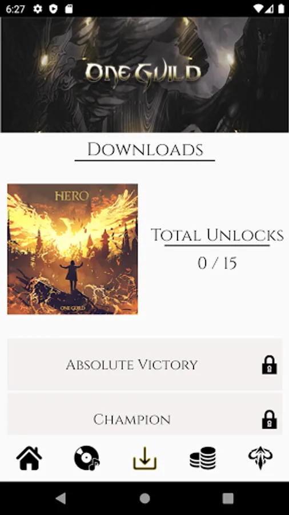Viewport: 289px width, 515px height.
Task: Open the music disc tab
Action: (87, 458)
